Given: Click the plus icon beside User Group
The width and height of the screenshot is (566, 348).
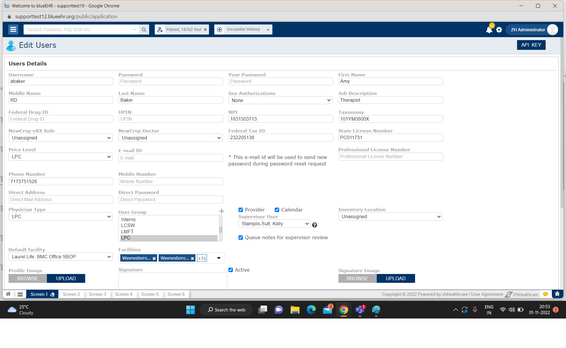Looking at the screenshot, I should (222, 211).
